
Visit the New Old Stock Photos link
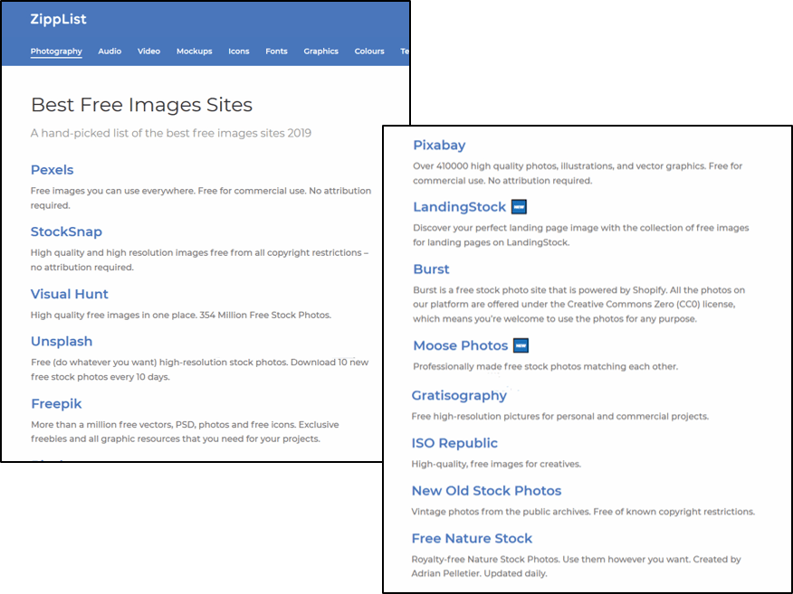tap(486, 491)
